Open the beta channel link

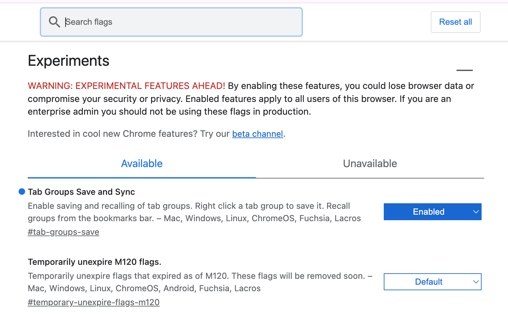[x=257, y=134]
